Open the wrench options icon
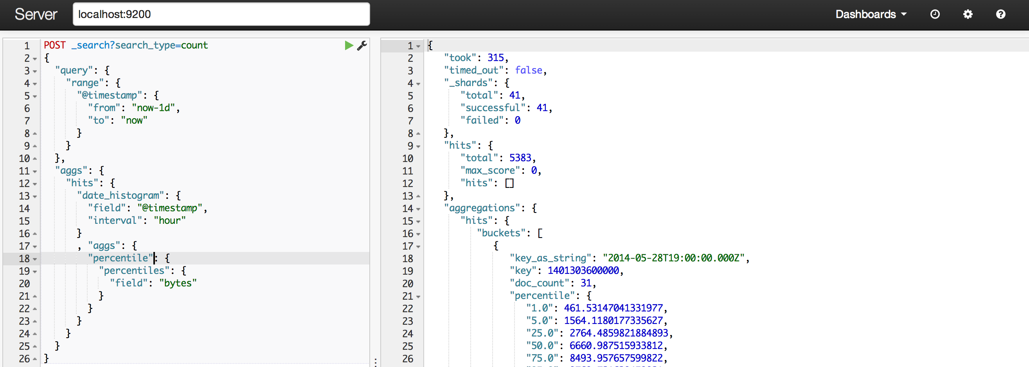 (x=362, y=45)
